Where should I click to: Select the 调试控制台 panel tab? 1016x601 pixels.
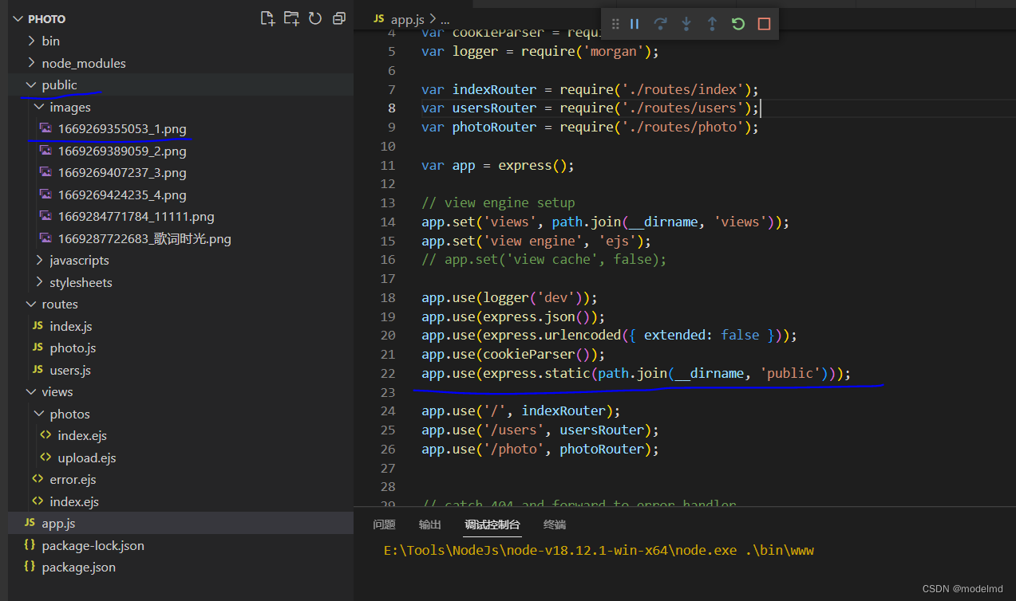492,524
